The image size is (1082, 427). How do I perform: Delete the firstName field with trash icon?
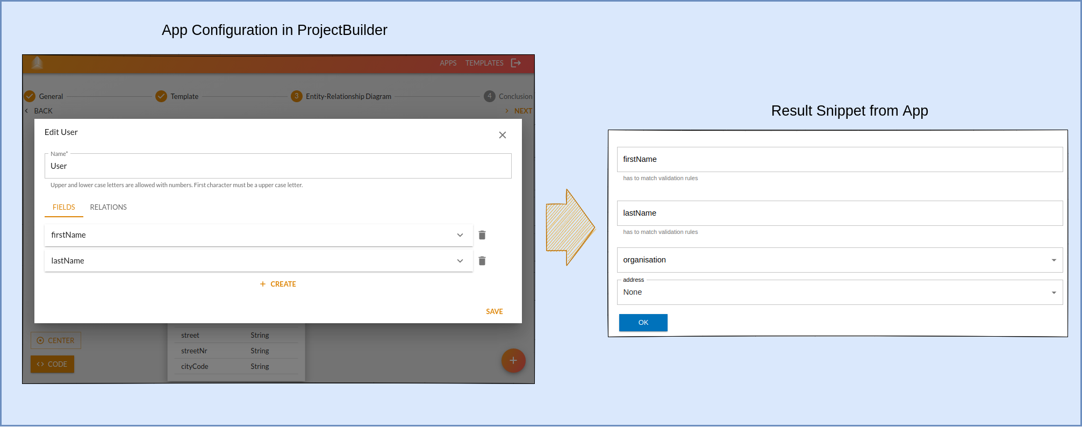click(x=482, y=235)
